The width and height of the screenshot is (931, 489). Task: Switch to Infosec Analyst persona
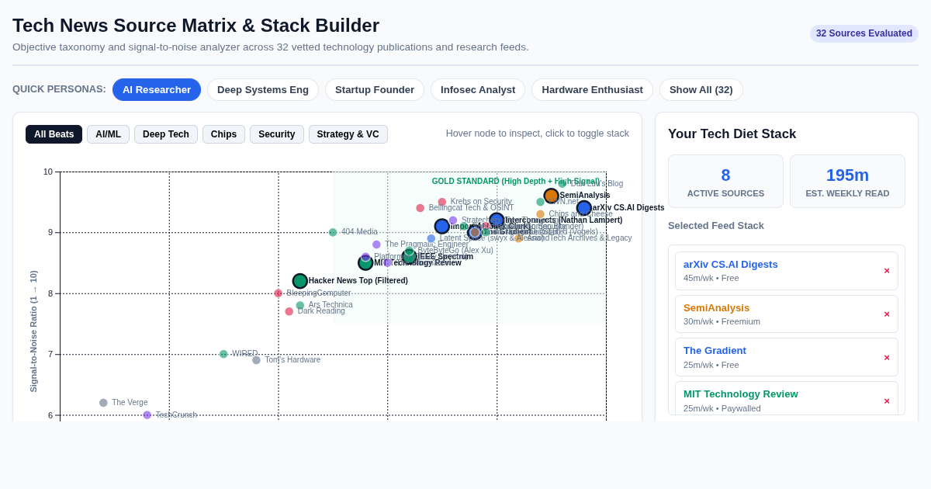coord(478,89)
